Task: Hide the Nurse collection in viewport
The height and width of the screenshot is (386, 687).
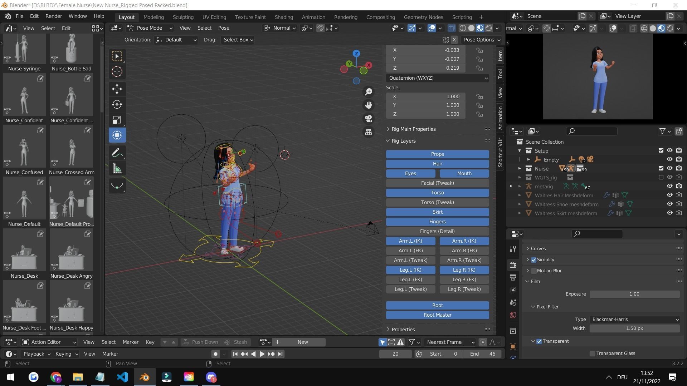Action: [x=669, y=168]
